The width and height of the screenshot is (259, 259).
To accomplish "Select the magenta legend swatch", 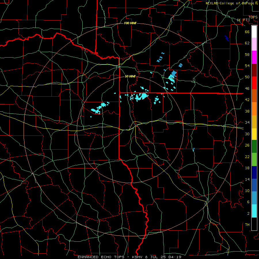I will [x=254, y=57].
